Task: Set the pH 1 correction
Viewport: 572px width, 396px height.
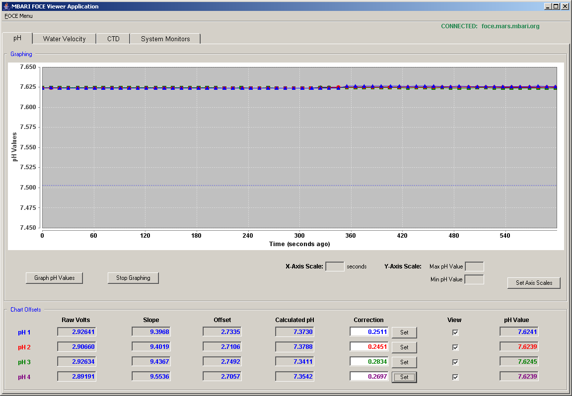Action: coord(404,332)
